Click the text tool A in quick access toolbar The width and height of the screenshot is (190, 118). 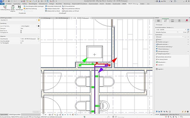(39, 1)
